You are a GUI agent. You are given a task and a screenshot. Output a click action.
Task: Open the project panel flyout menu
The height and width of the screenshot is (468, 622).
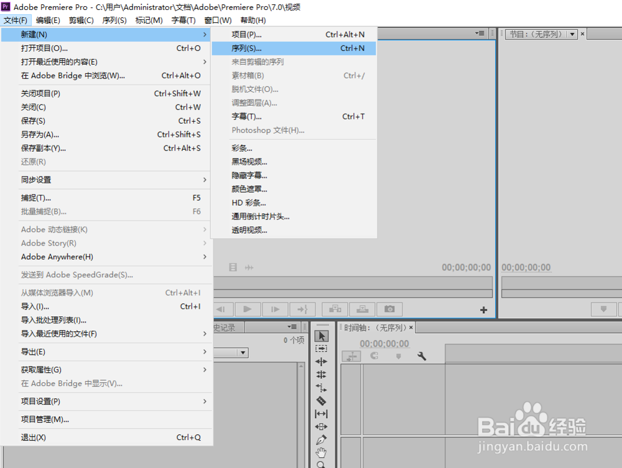pos(292,327)
